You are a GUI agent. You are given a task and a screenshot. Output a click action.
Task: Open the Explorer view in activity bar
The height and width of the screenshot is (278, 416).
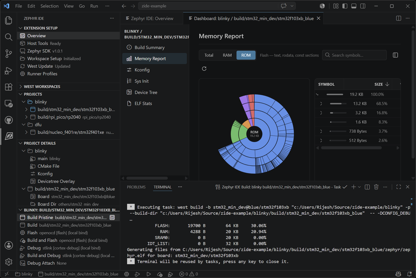click(x=9, y=20)
